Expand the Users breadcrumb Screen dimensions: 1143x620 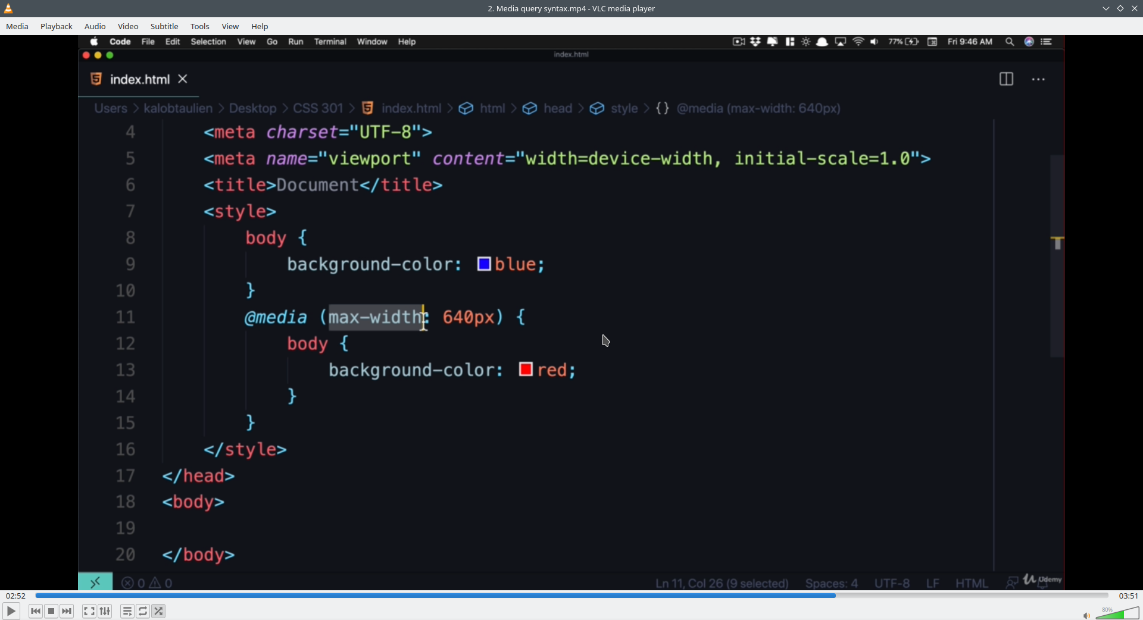(111, 108)
